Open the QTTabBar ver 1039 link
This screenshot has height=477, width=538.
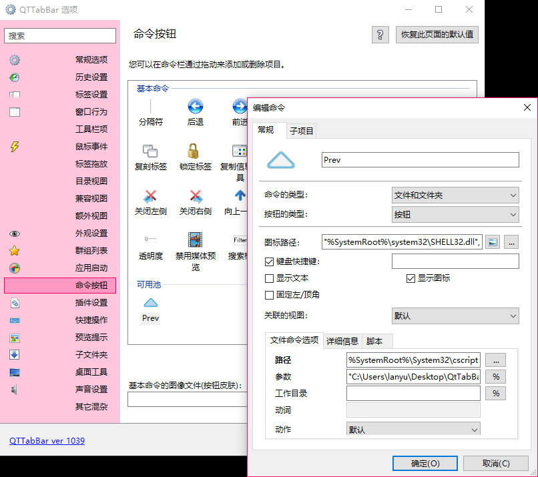pyautogui.click(x=47, y=441)
